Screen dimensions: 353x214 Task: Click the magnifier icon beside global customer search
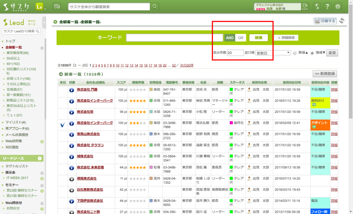point(155,7)
